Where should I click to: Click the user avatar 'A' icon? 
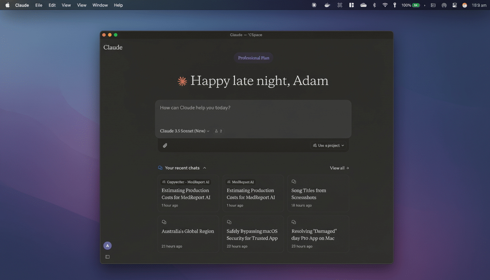point(108,246)
